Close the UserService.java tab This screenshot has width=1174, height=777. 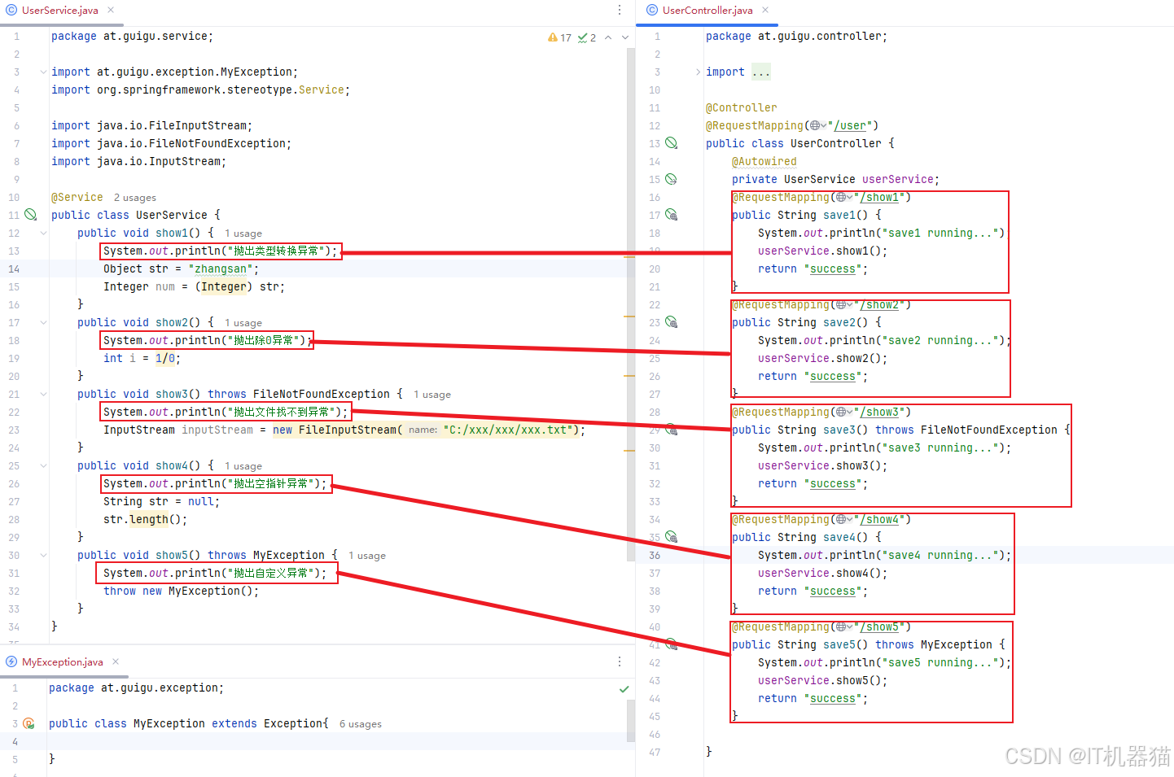111,11
